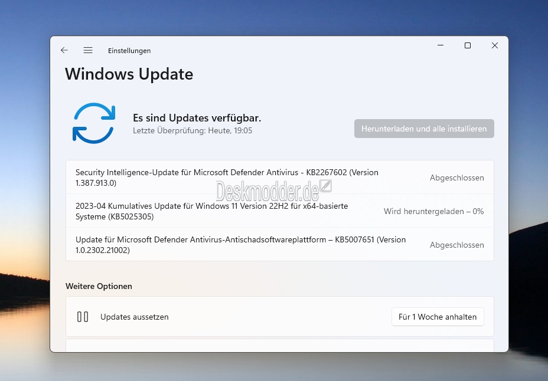Select the 2023-04 Kumulatives Update KB5025305 entry
This screenshot has width=548, height=381.
[x=279, y=211]
